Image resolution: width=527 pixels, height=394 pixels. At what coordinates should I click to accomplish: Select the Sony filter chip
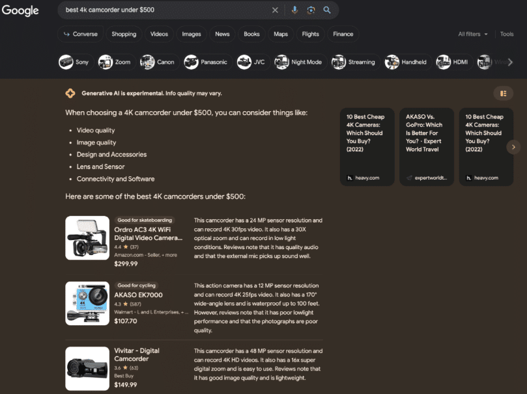[74, 62]
